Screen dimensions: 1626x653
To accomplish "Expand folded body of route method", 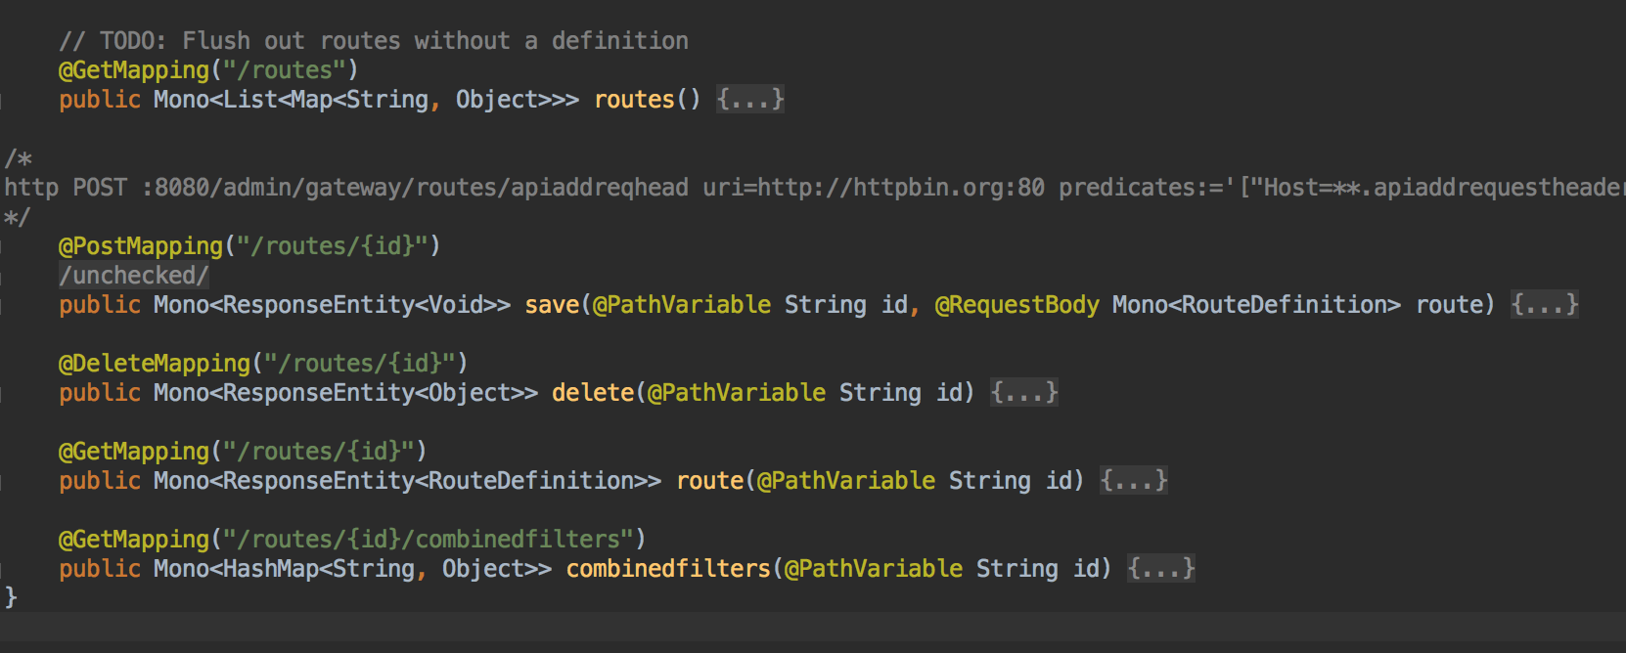I will click(1134, 481).
